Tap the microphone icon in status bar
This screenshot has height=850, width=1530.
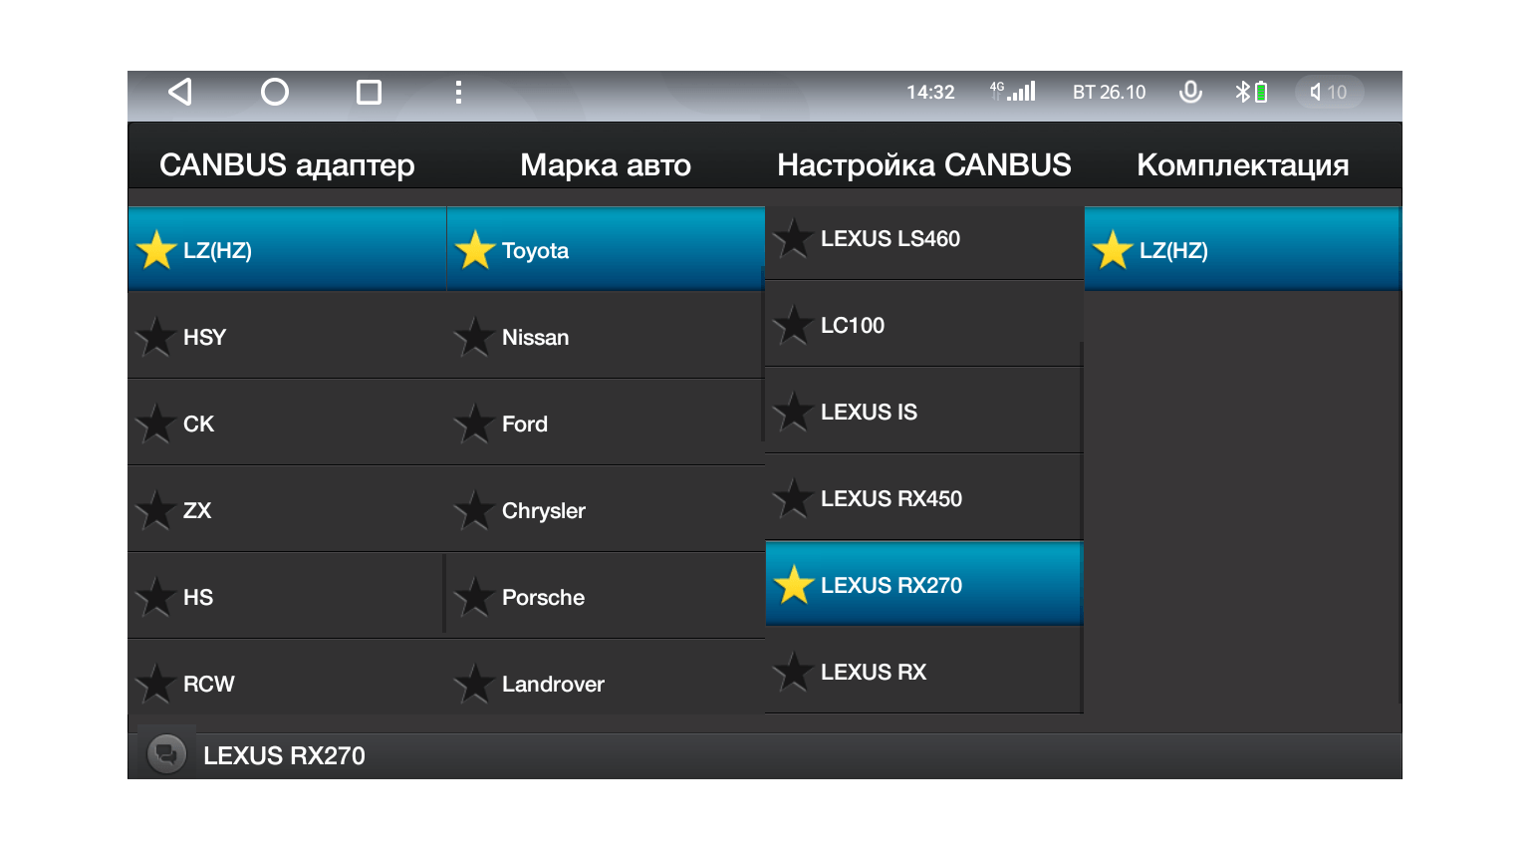click(1190, 93)
